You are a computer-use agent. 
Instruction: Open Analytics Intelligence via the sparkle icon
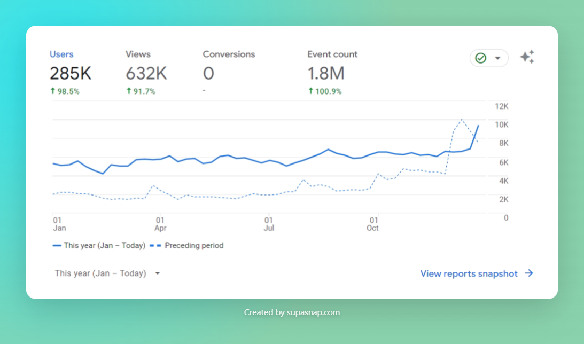[527, 57]
